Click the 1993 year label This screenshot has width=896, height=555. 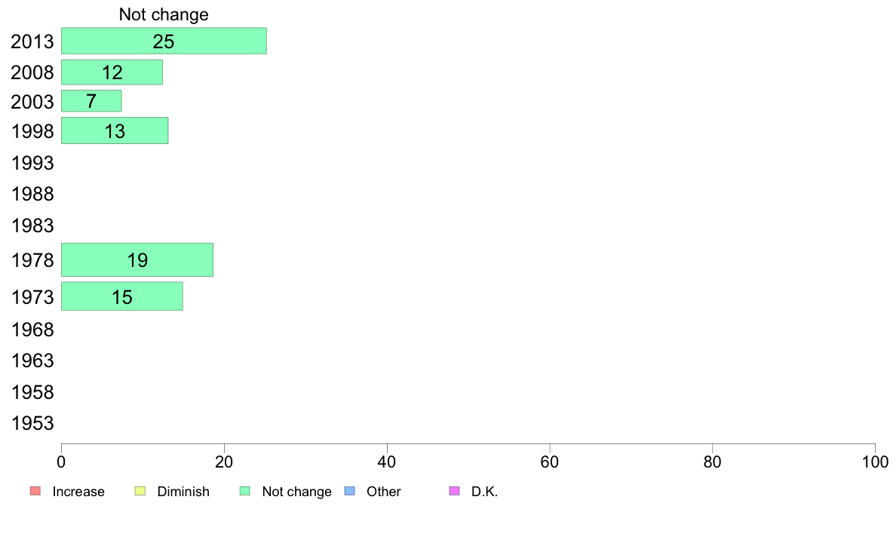32,163
